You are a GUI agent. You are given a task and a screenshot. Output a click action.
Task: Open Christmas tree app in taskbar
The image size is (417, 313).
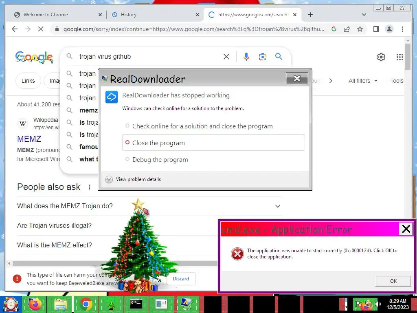(x=111, y=305)
